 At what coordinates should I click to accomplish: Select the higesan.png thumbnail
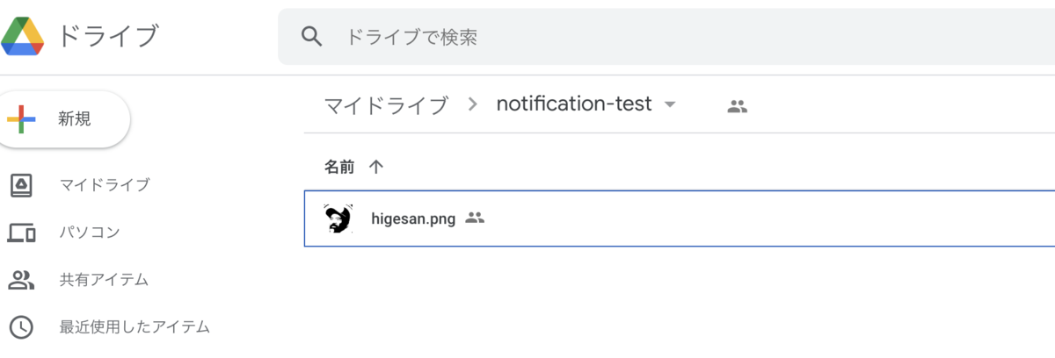[338, 218]
